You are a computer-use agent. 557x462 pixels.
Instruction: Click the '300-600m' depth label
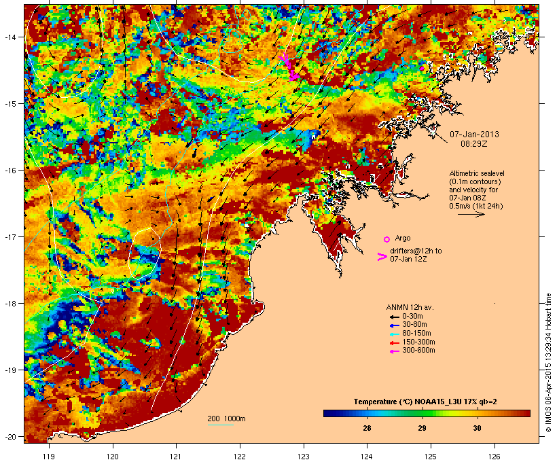click(x=418, y=351)
